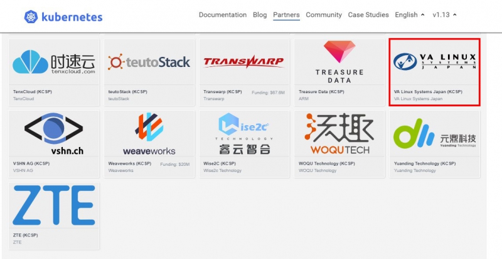This screenshot has height=259, width=502.
Task: Click the gray teutoStack subtitle text
Action: (x=119, y=99)
